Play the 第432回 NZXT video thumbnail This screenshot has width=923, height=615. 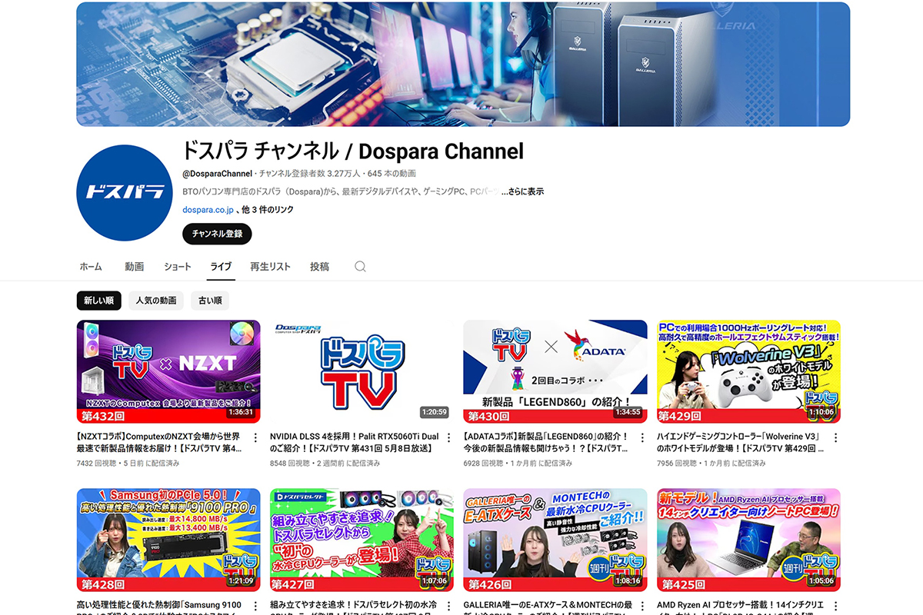168,371
